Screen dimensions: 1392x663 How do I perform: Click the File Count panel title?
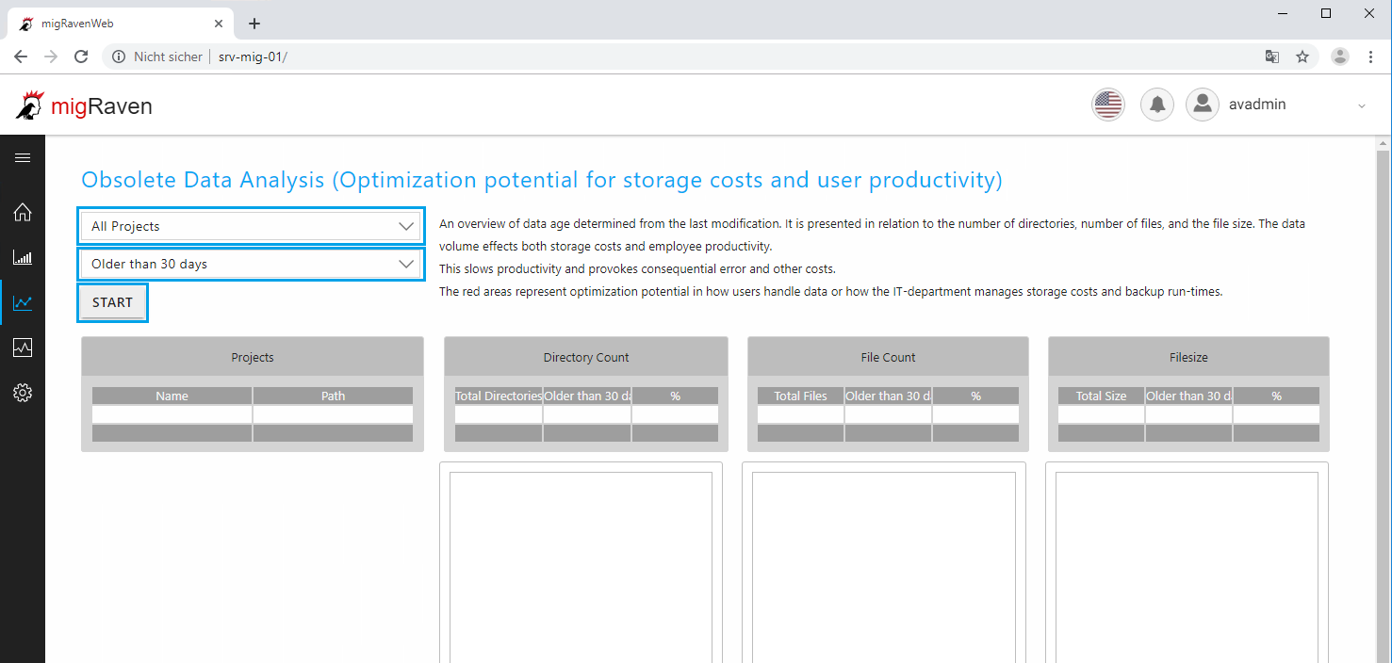click(889, 357)
